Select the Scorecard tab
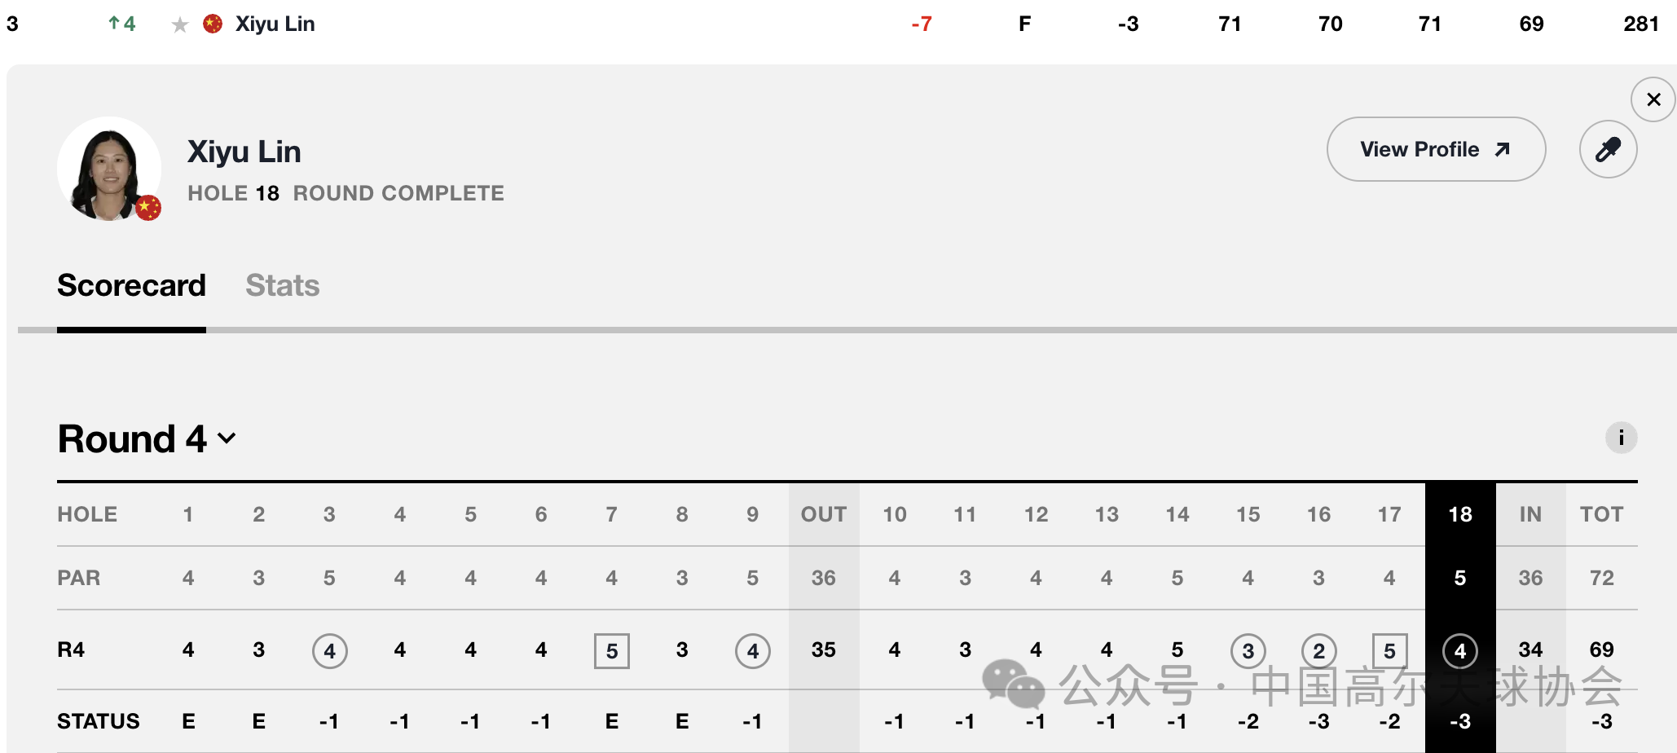 pyautogui.click(x=131, y=286)
